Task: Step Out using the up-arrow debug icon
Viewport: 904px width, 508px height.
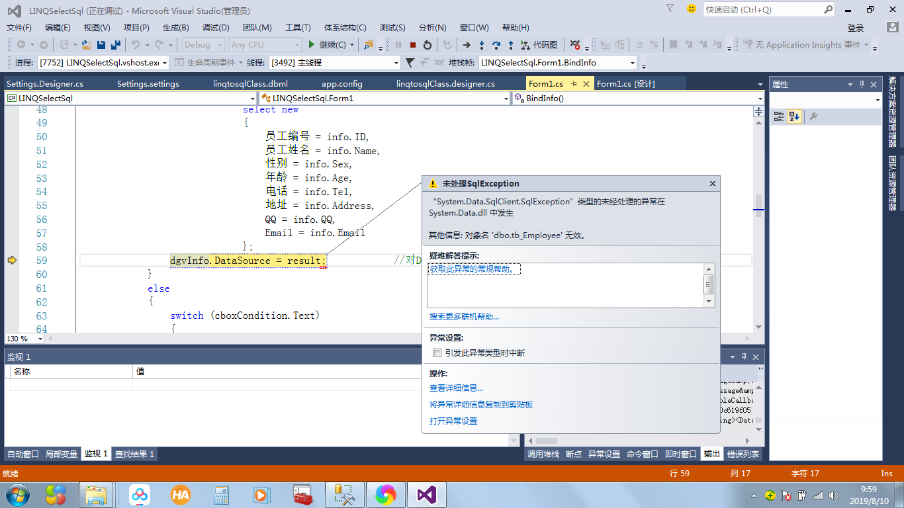Action: [x=510, y=45]
